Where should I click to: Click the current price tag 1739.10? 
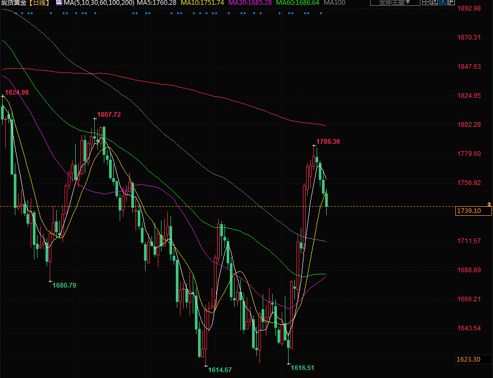(469, 211)
